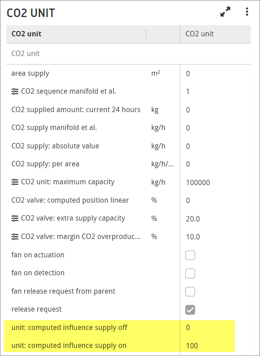Open settings icon for CO2 sequence manifold

(15, 91)
